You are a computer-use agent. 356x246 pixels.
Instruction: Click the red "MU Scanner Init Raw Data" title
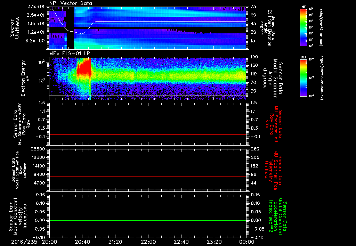coord(274,124)
